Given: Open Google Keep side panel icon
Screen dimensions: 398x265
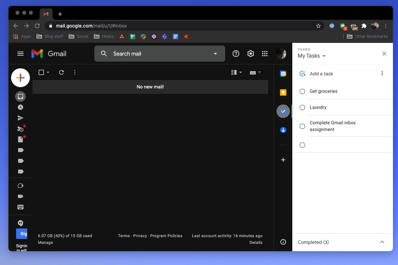Looking at the screenshot, I should pyautogui.click(x=283, y=92).
